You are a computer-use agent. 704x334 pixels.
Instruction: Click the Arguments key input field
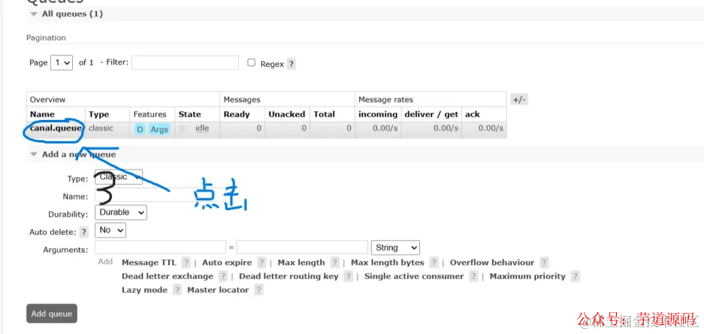(x=160, y=248)
